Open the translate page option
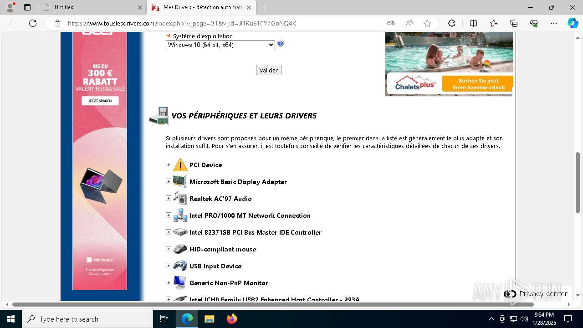 pyautogui.click(x=391, y=23)
